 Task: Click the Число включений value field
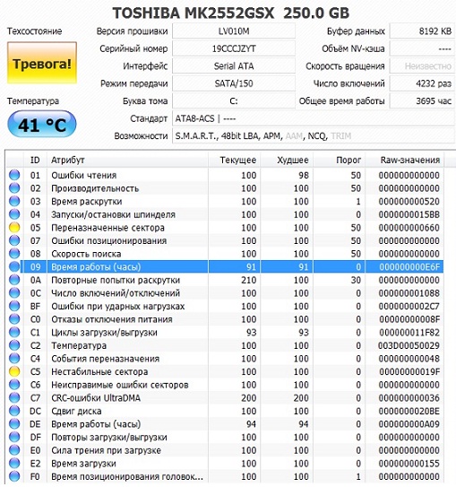422,83
